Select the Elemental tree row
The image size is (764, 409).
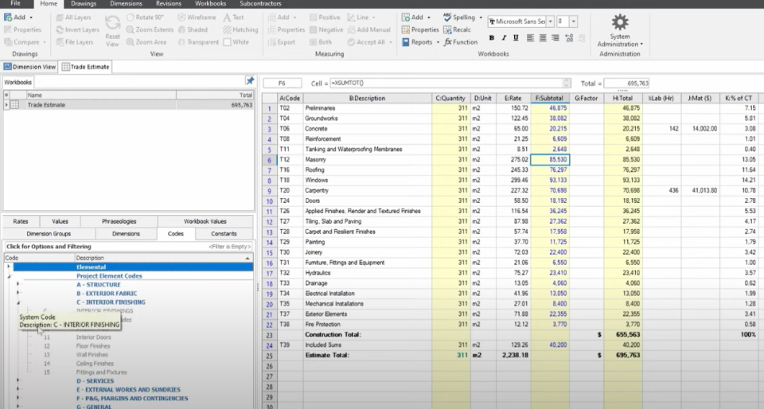point(133,267)
